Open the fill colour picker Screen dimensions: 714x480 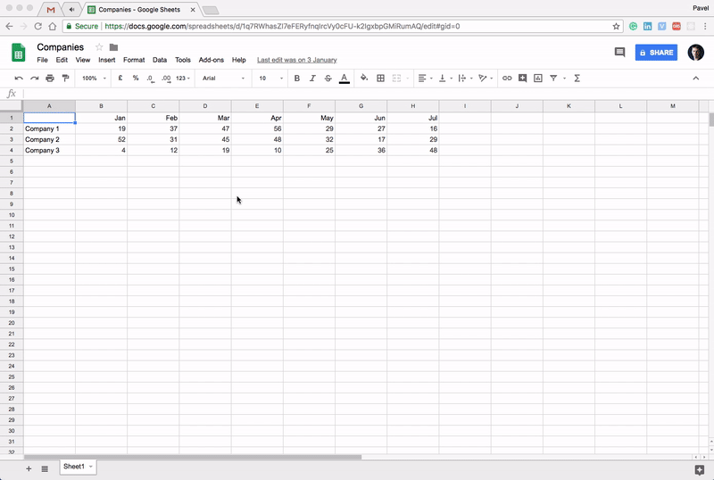click(364, 78)
